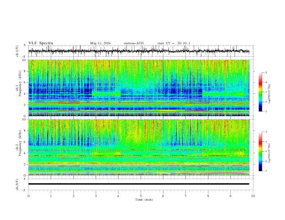Viewport: 285px width, 220px height.
Task: Click ch.1 frequency axis tick "8"
Action: [25, 71]
